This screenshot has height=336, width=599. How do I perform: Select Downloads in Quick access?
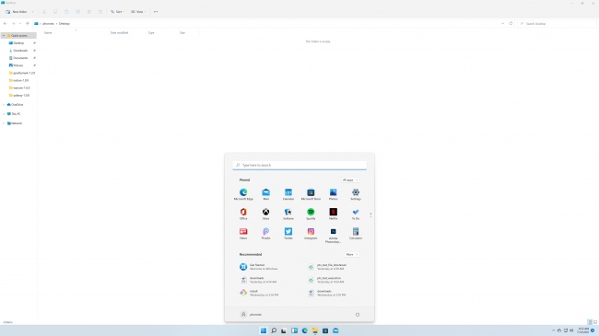pos(20,51)
